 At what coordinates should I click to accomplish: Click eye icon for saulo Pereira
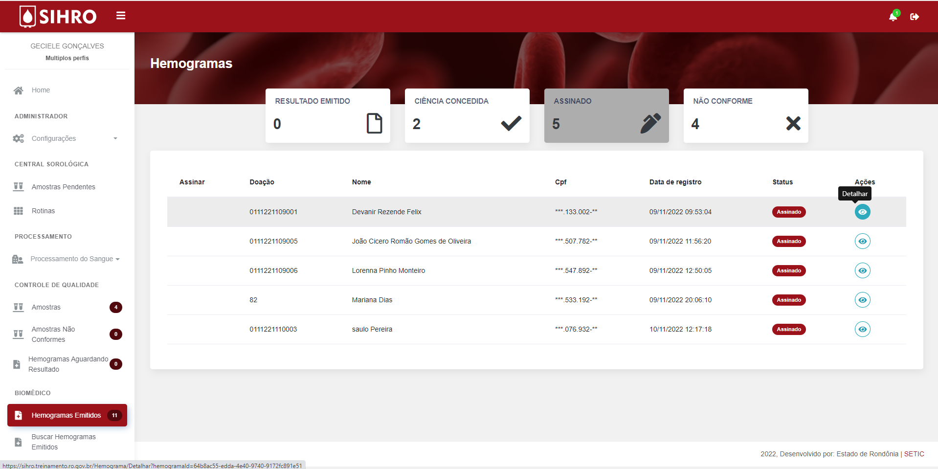(x=862, y=329)
